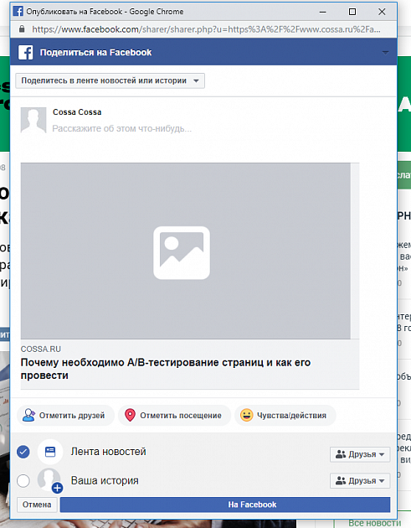Click the story avatar with plus icon
This screenshot has width=411, height=528.
(50, 480)
